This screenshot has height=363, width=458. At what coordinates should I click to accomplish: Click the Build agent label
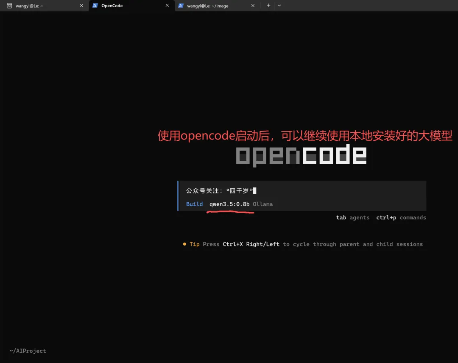click(194, 204)
